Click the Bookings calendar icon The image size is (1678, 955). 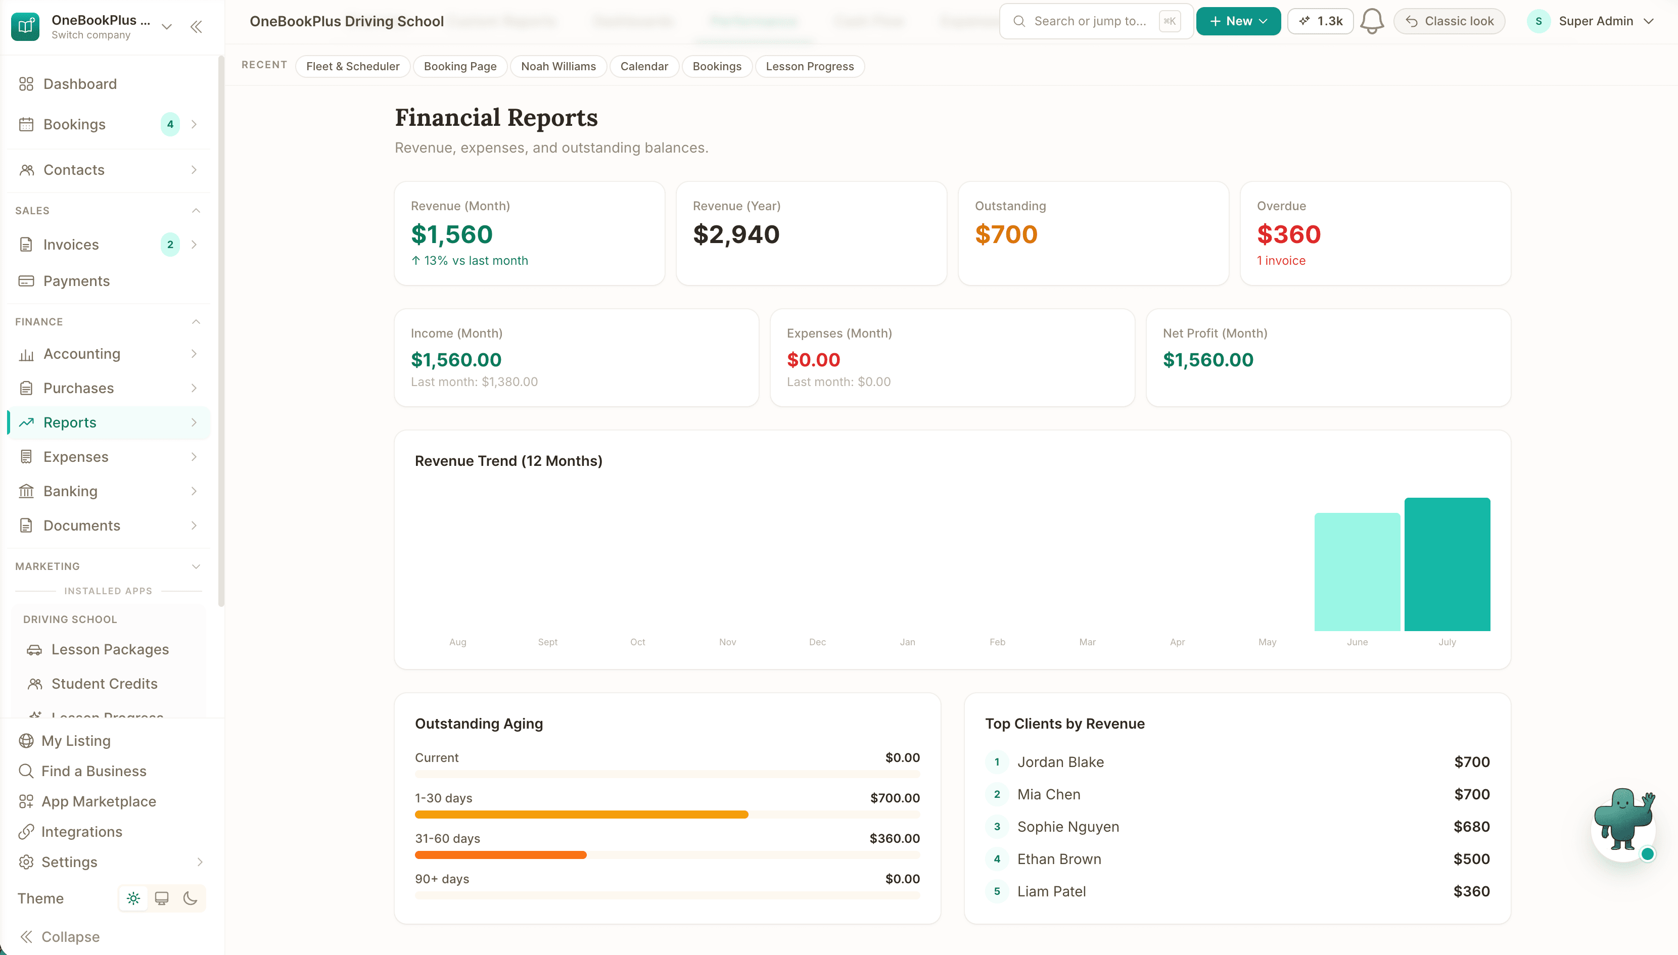[26, 124]
